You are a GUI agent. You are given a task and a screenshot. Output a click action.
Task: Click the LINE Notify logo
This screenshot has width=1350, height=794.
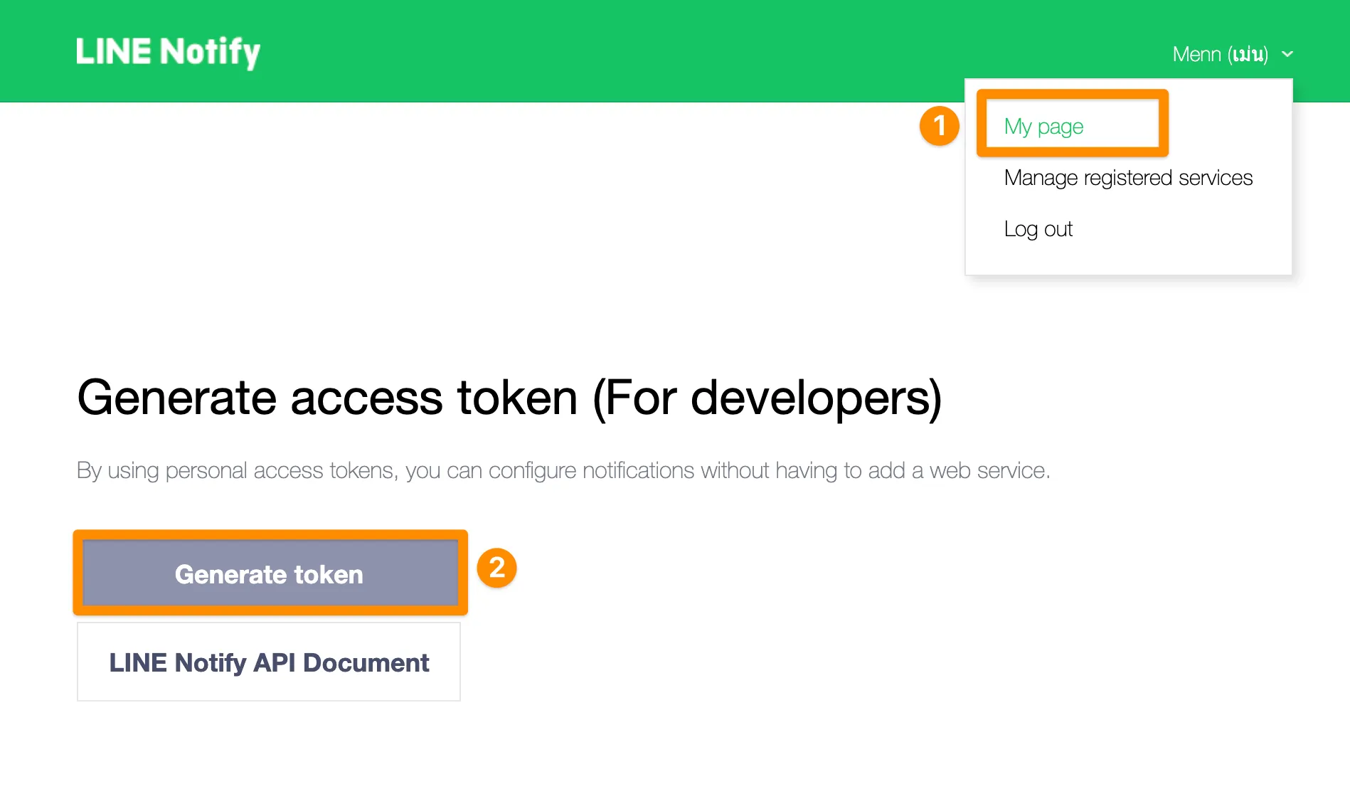168,51
